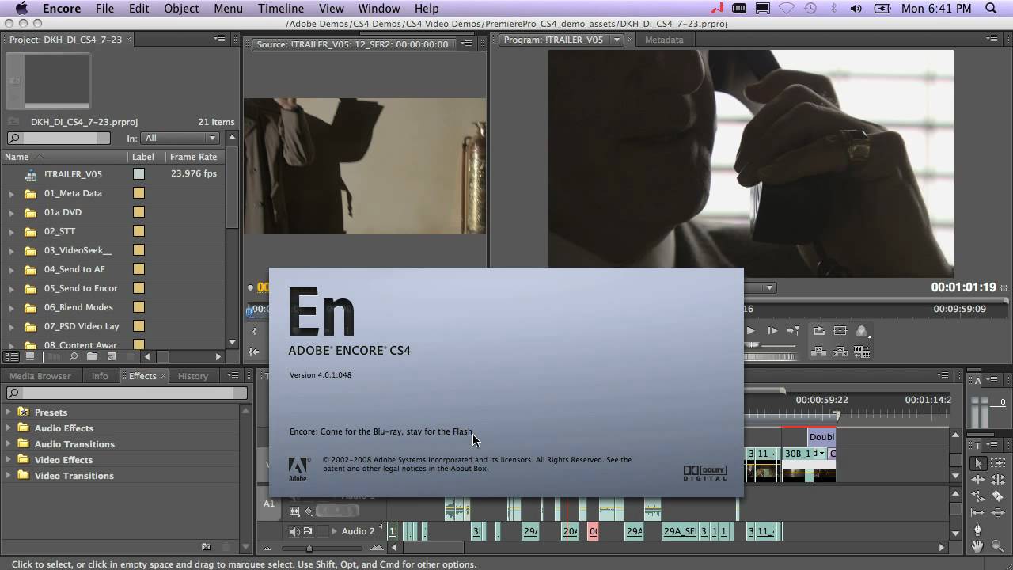Screen dimensions: 1013x570
Task: Click the Go to Next Marker button
Action: (x=793, y=331)
